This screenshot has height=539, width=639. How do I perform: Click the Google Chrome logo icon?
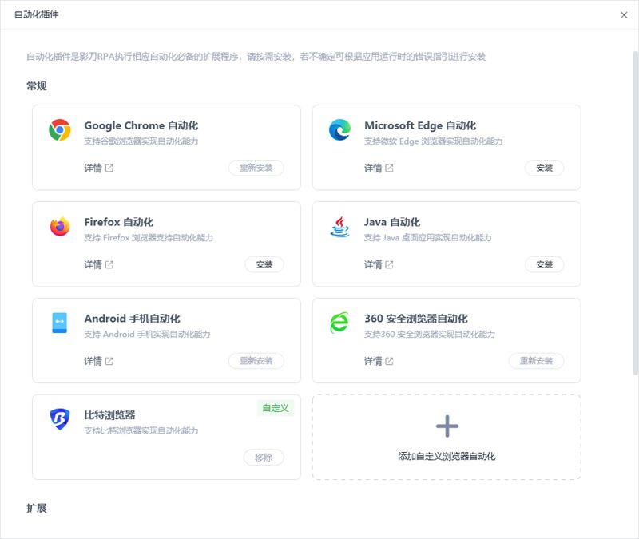click(59, 130)
